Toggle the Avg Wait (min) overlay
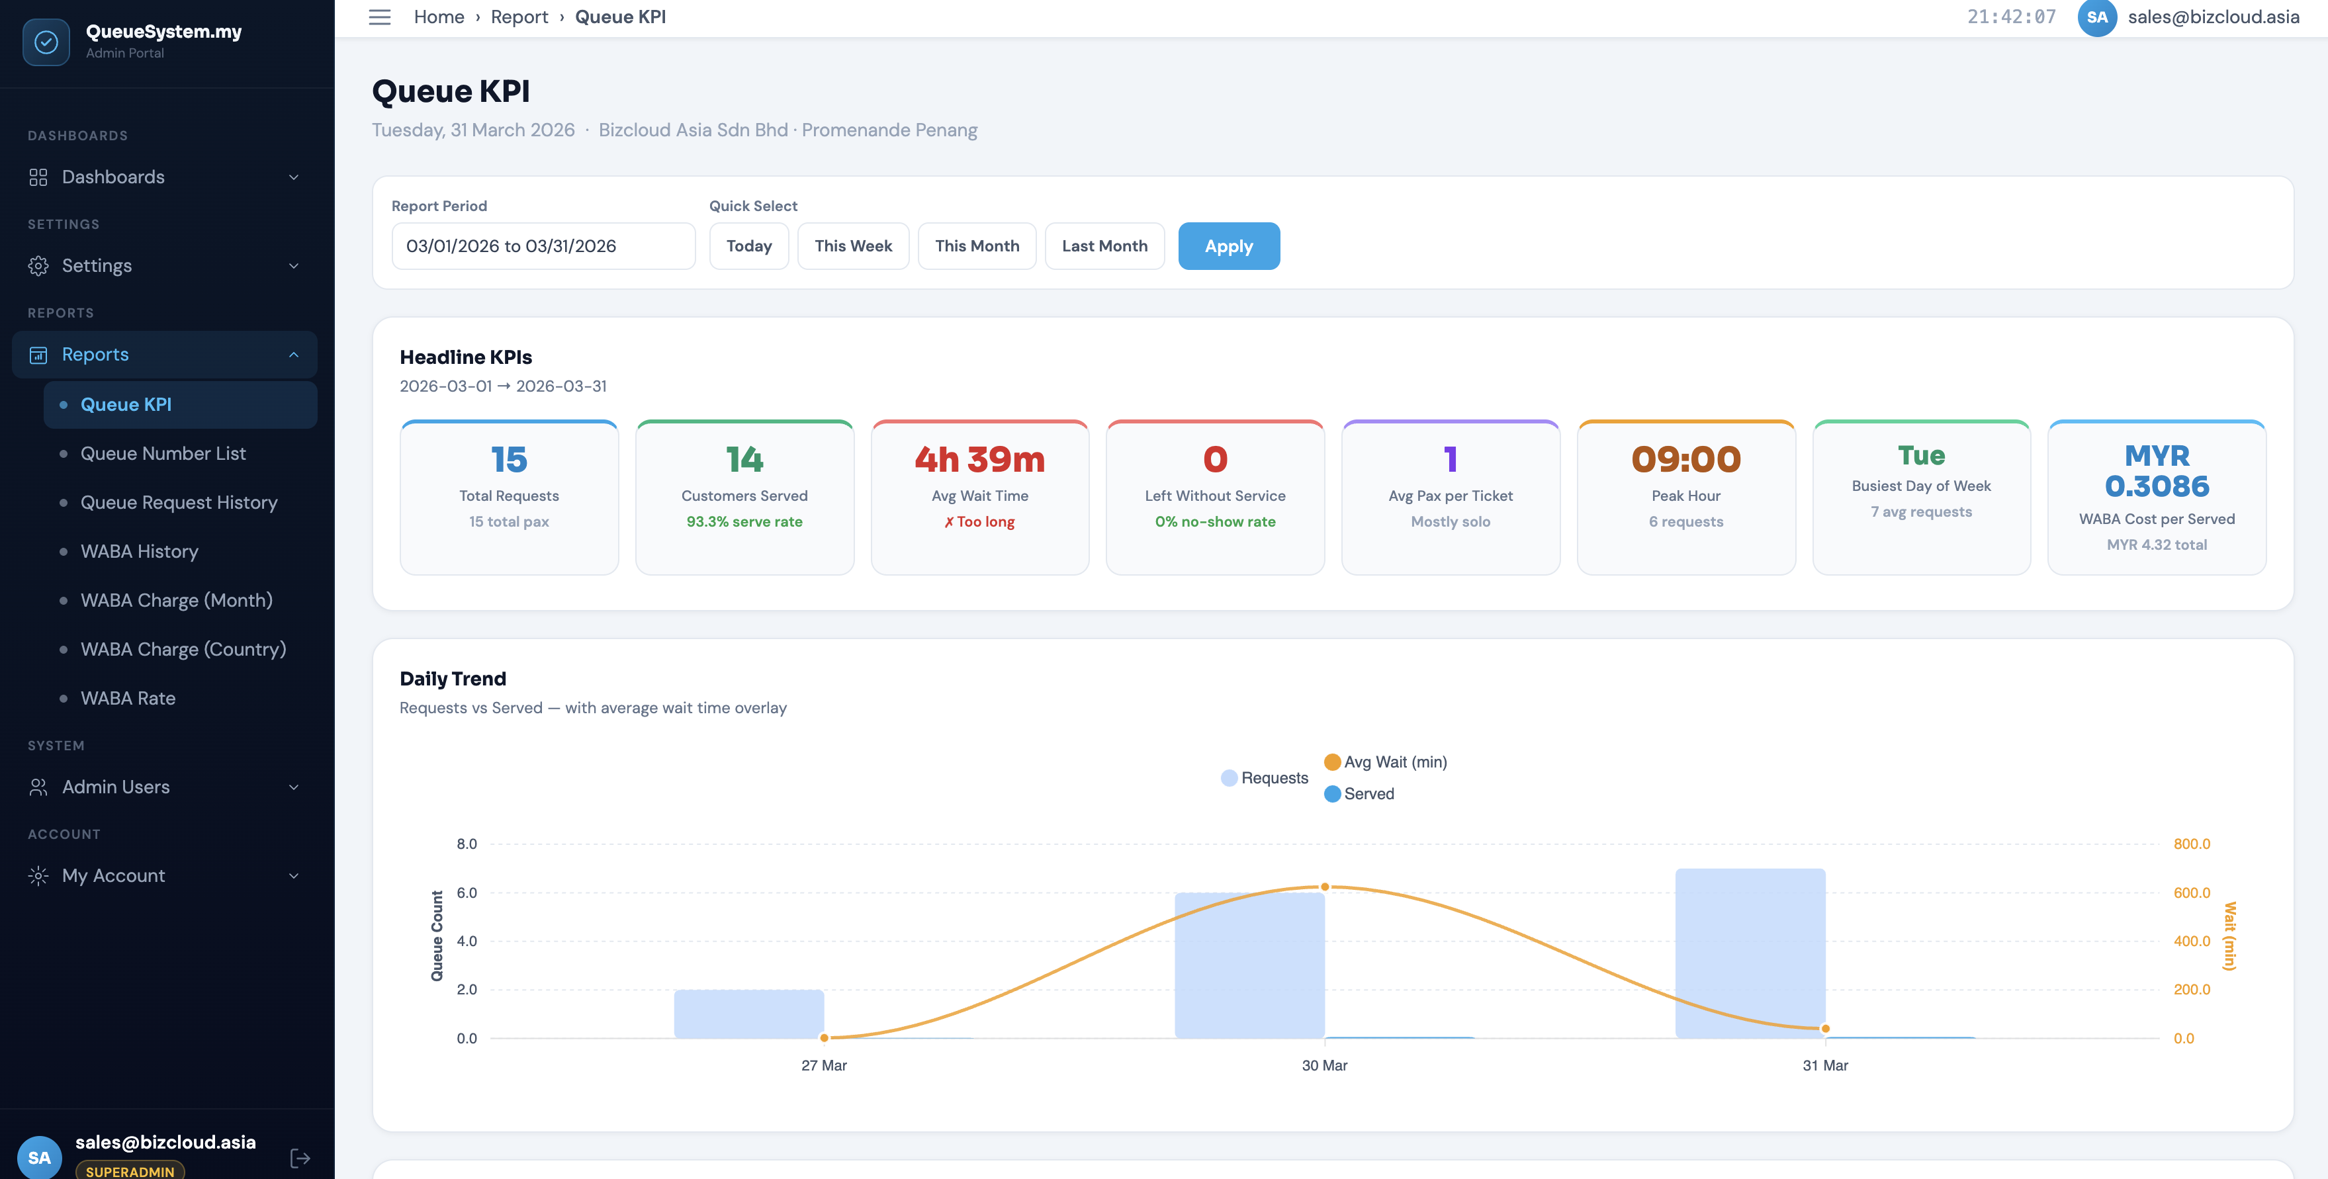This screenshot has width=2328, height=1179. point(1384,762)
